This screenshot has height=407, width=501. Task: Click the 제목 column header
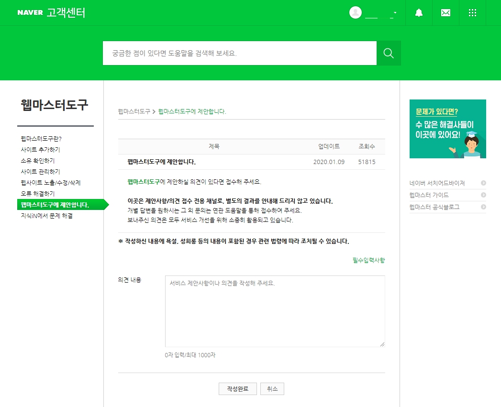coord(214,146)
